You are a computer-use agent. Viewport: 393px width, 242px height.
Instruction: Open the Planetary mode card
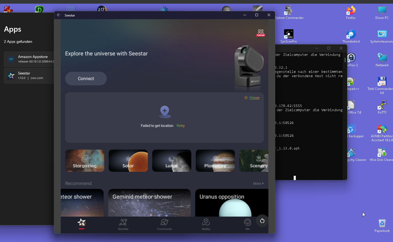[x=215, y=161]
